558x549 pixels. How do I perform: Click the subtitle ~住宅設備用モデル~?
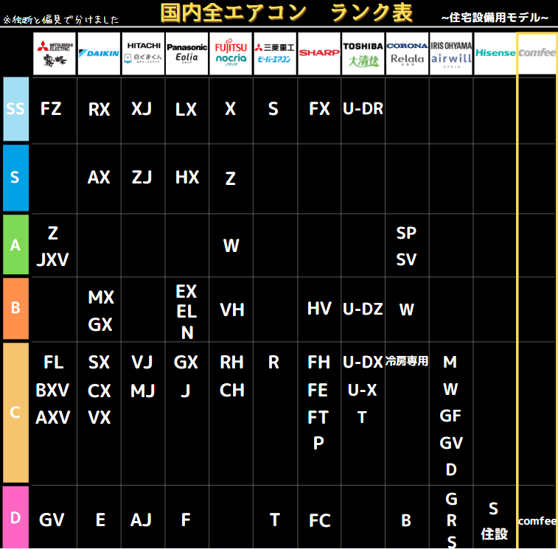(495, 18)
